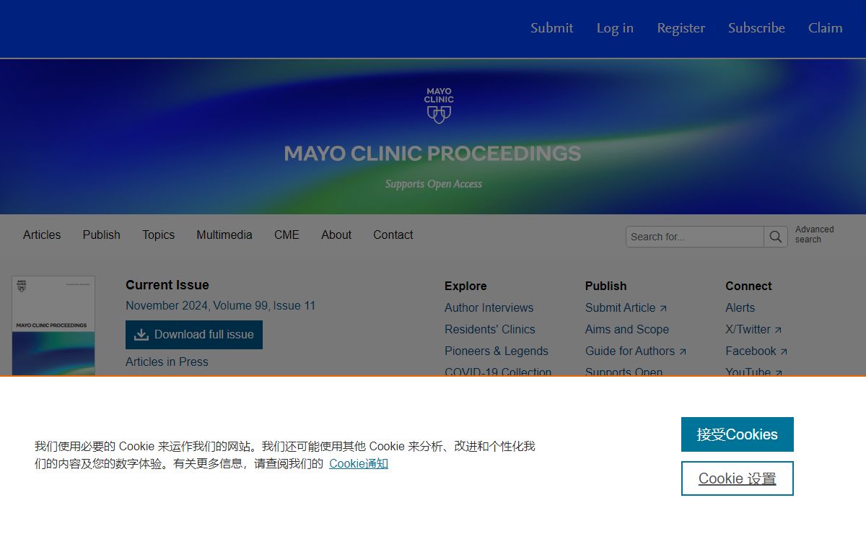
Task: Open the Contact menu item
Action: pyautogui.click(x=393, y=235)
